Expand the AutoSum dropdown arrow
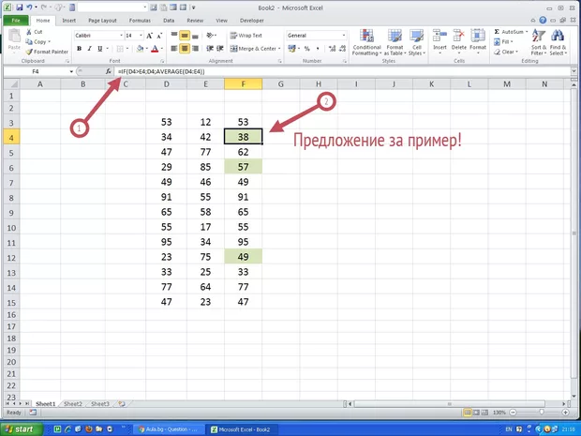 (x=527, y=32)
